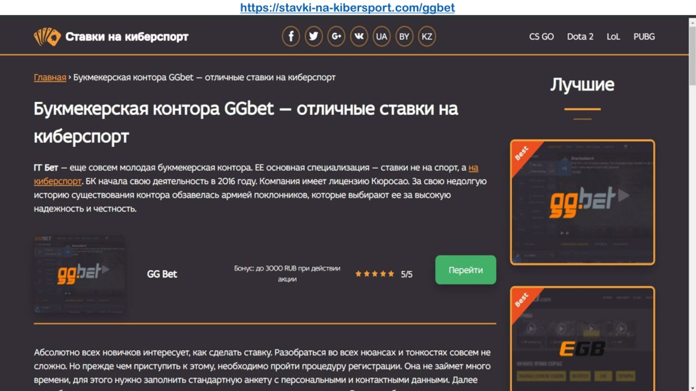Open the PUBG menu item
696x391 pixels.
coord(644,37)
